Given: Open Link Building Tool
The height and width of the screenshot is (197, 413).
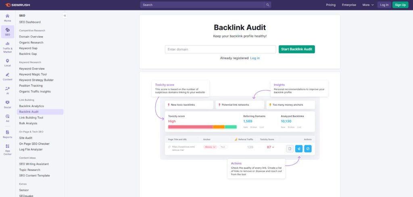Looking at the screenshot, I should coord(31,118).
